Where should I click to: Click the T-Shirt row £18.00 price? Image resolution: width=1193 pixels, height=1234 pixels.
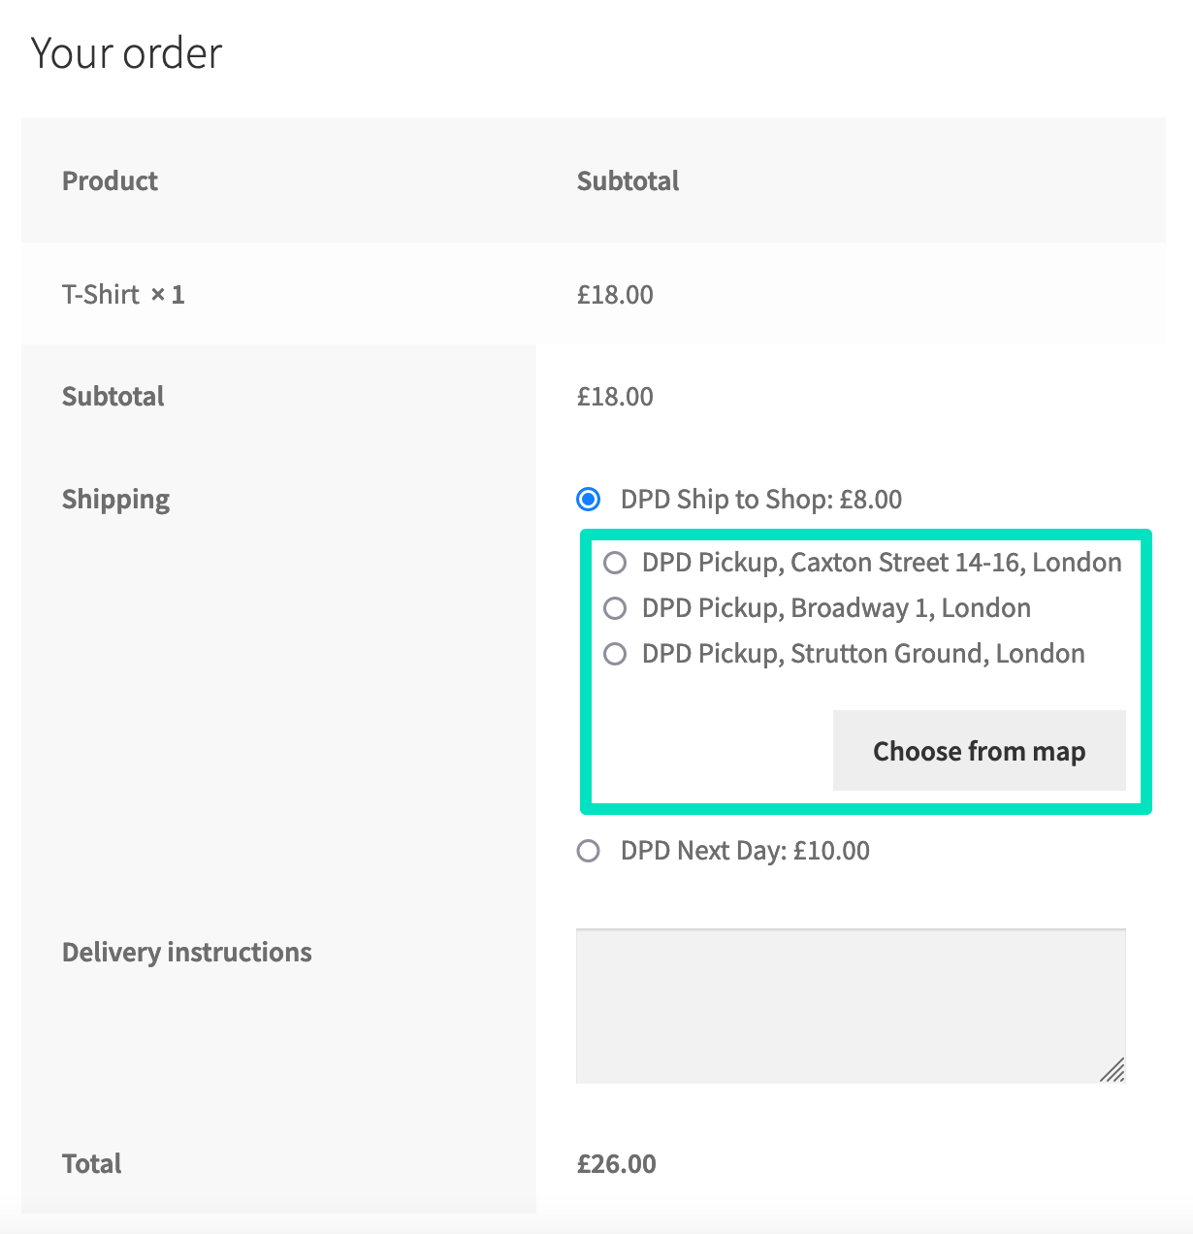[x=615, y=295]
